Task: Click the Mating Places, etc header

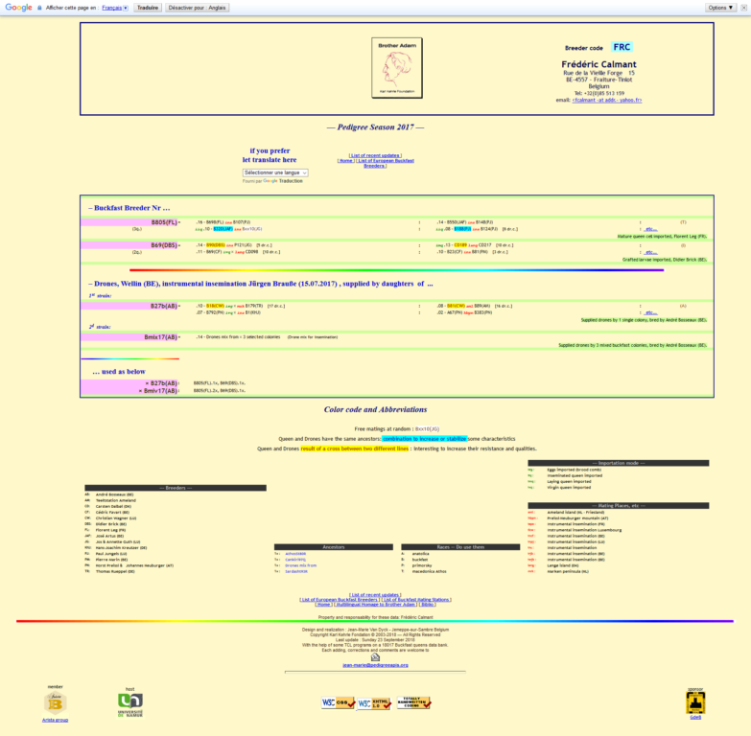Action: coord(619,506)
